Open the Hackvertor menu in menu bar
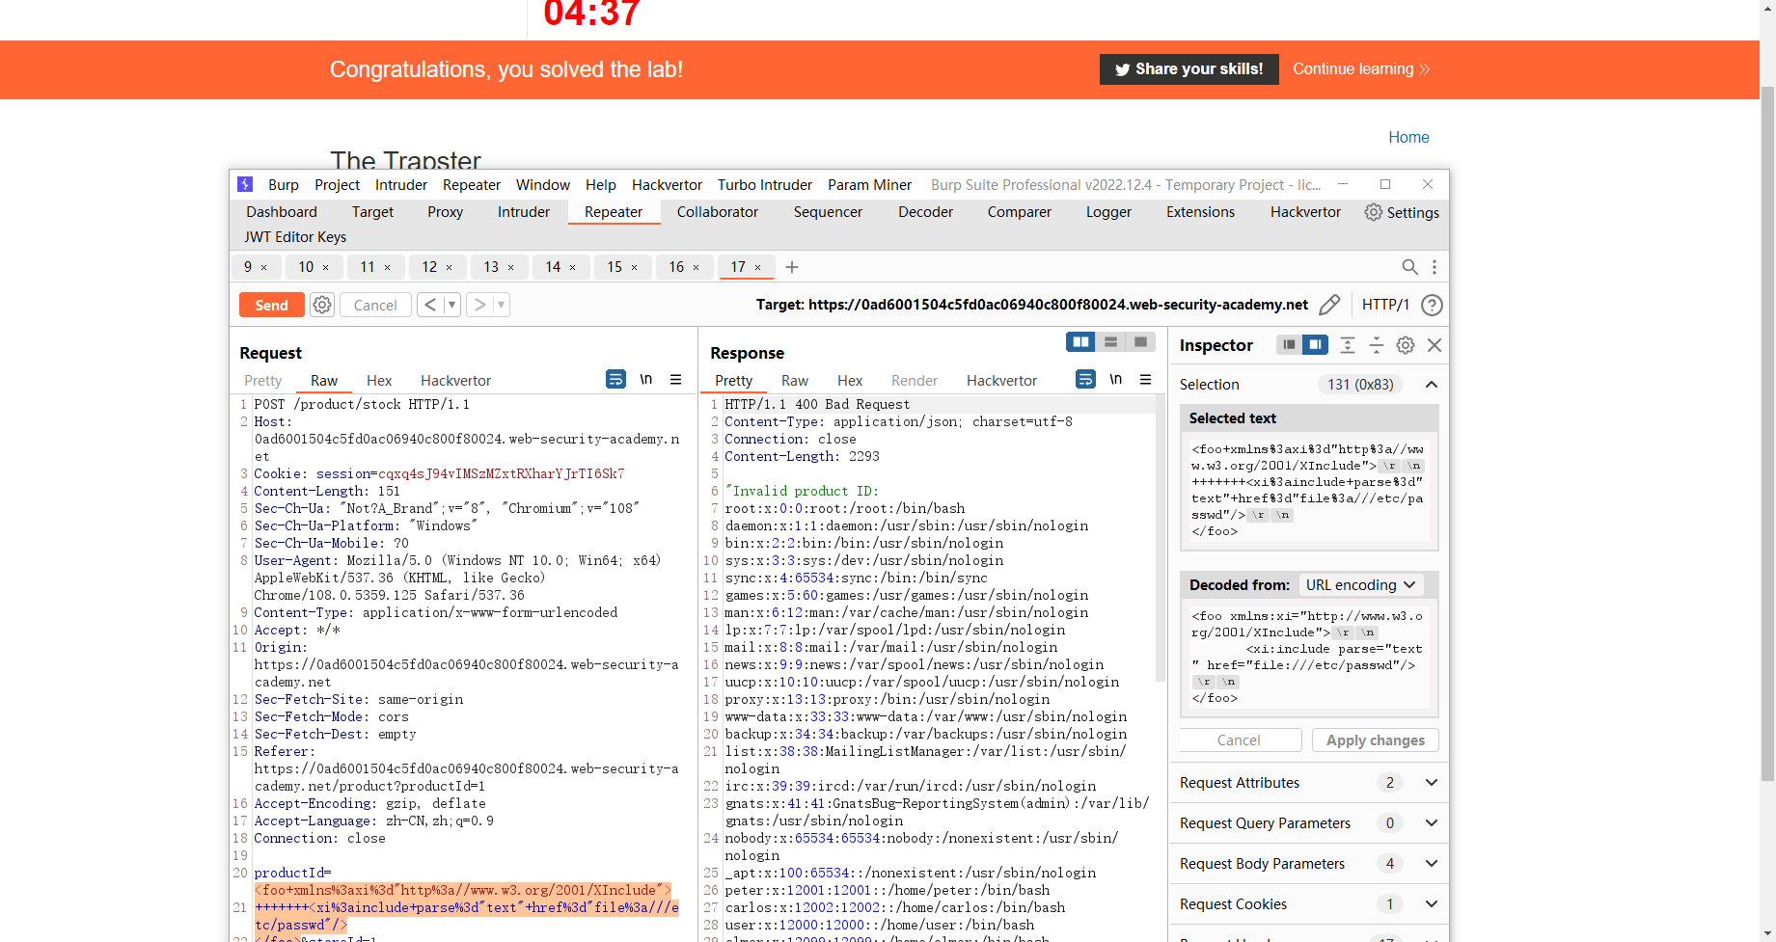Image resolution: width=1776 pixels, height=942 pixels. (x=667, y=185)
